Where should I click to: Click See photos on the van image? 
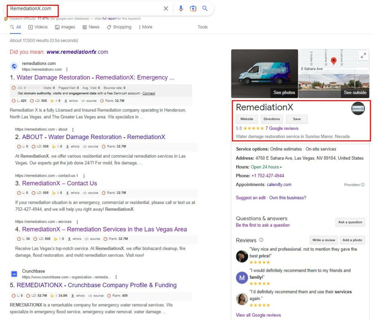(284, 92)
